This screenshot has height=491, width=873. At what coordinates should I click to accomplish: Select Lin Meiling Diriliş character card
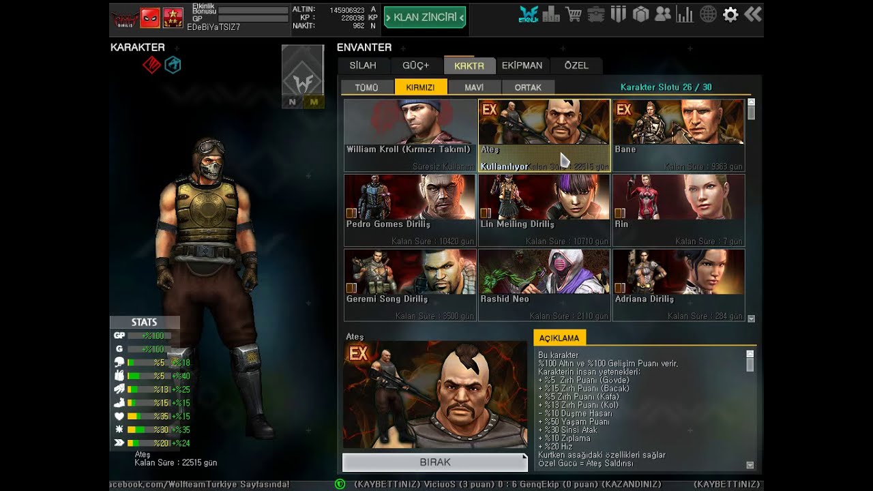(544, 210)
